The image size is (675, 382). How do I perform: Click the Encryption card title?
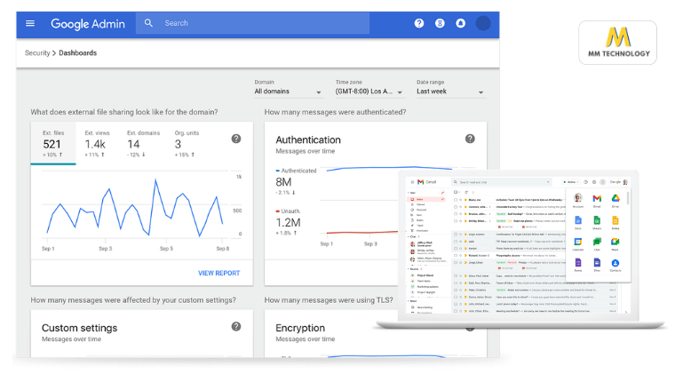tap(300, 328)
